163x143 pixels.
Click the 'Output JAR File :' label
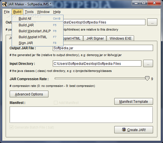point(23,48)
